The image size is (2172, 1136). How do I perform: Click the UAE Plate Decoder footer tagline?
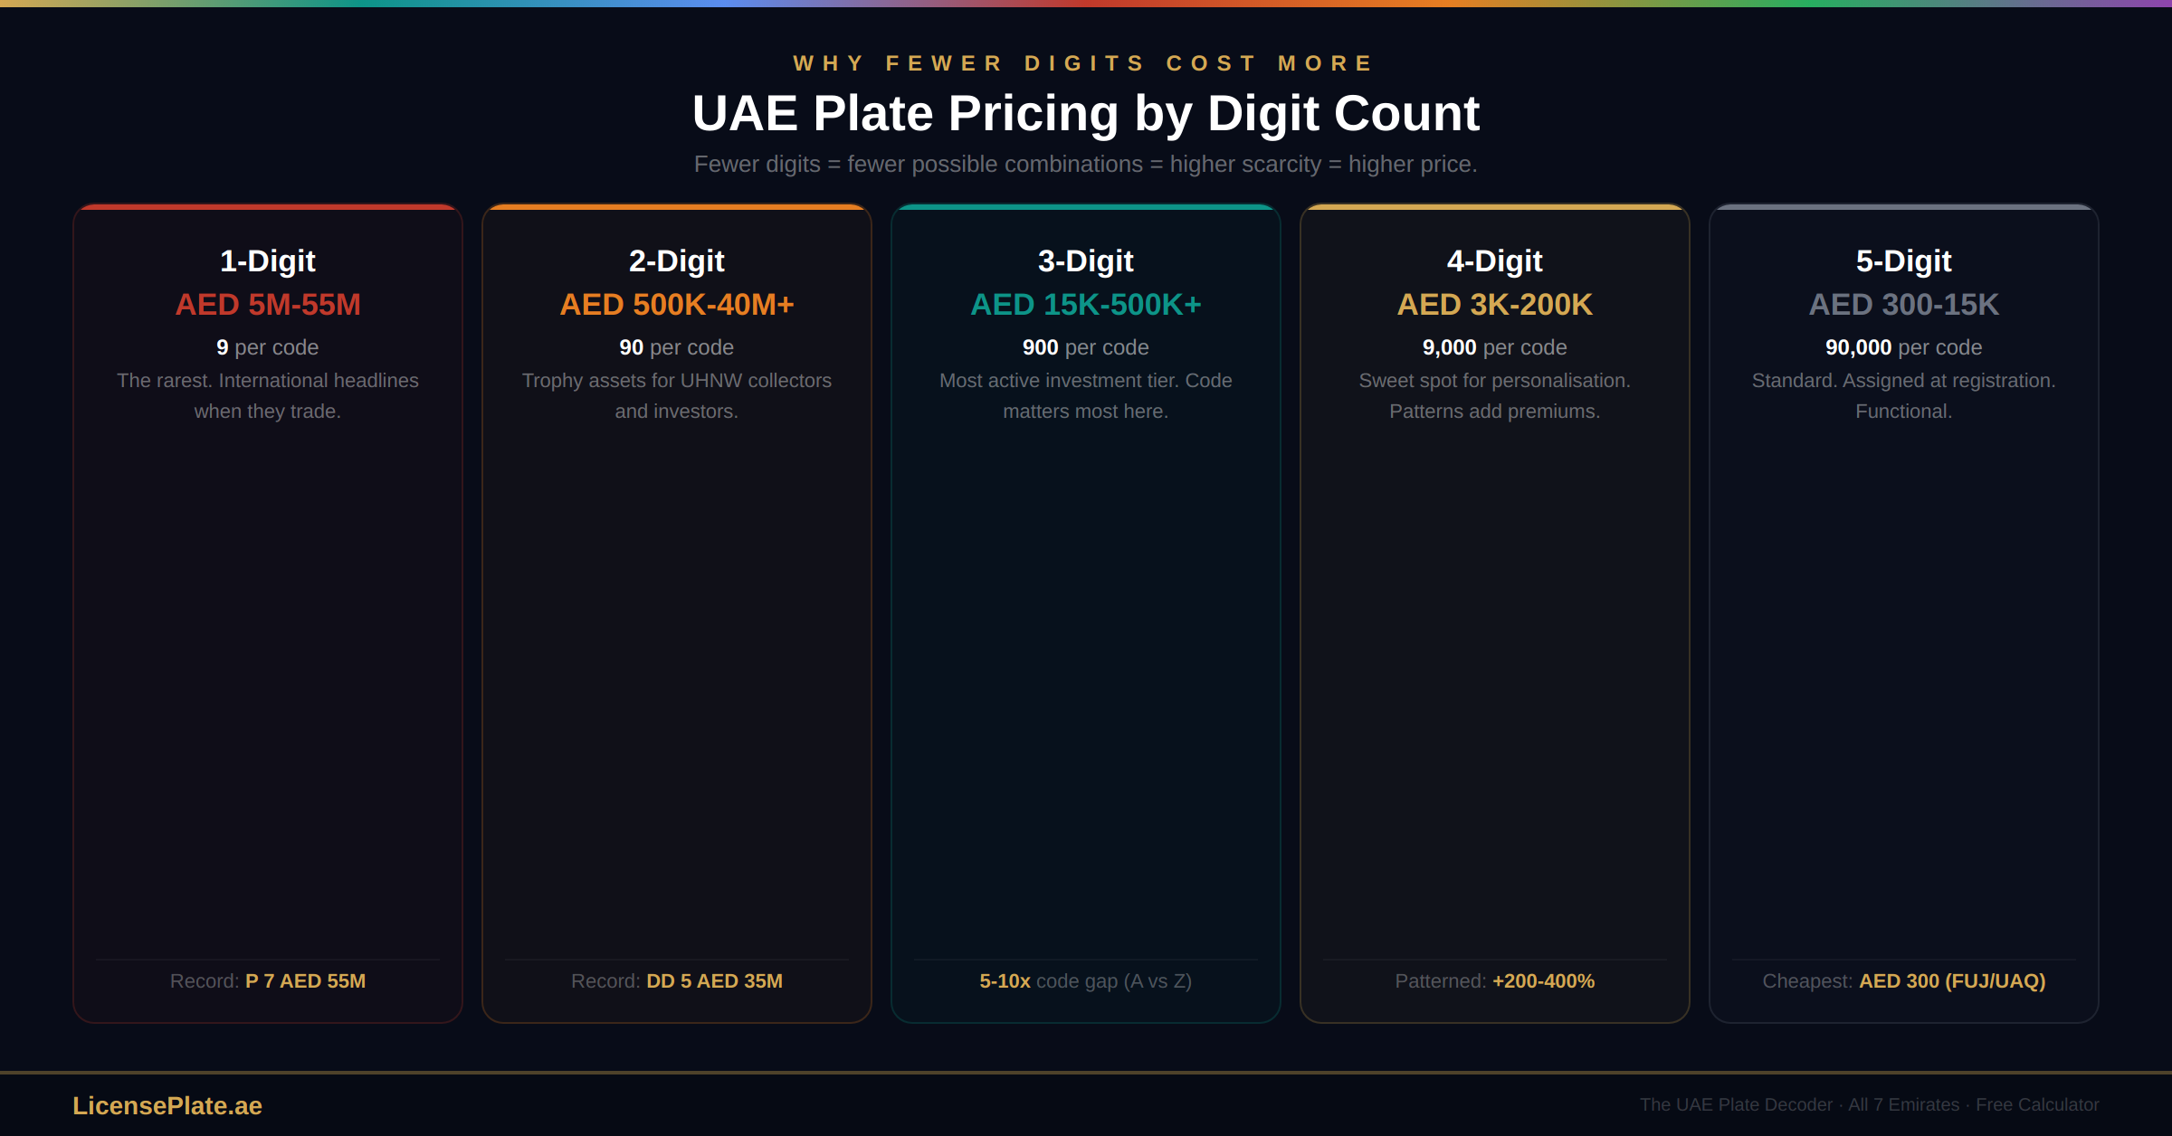(1869, 1105)
